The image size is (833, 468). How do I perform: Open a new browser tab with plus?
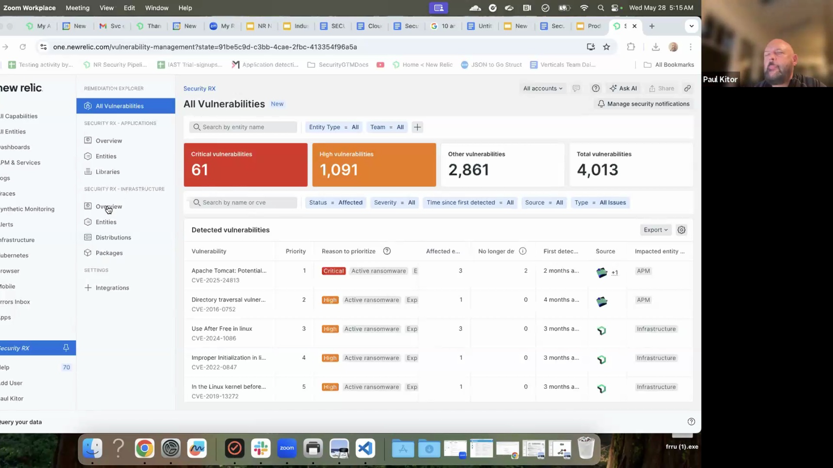point(652,26)
